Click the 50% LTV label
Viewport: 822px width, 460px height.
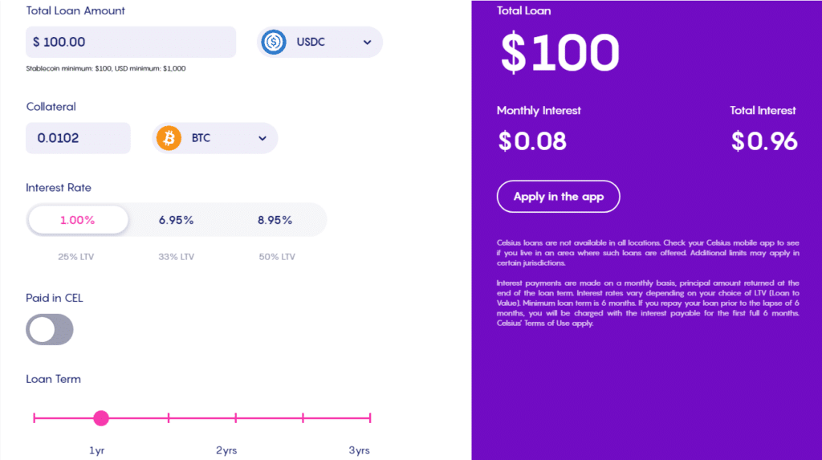[x=277, y=256]
